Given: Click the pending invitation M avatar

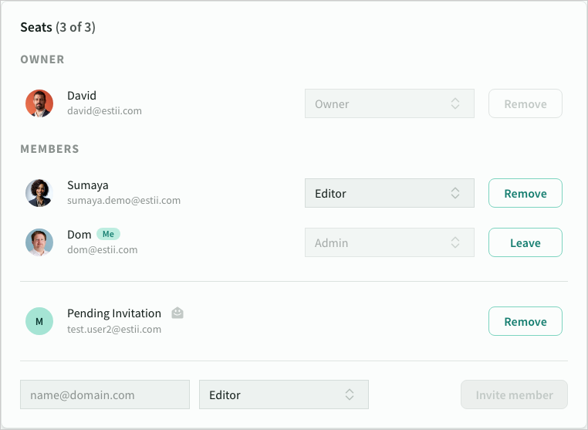Looking at the screenshot, I should (x=39, y=321).
